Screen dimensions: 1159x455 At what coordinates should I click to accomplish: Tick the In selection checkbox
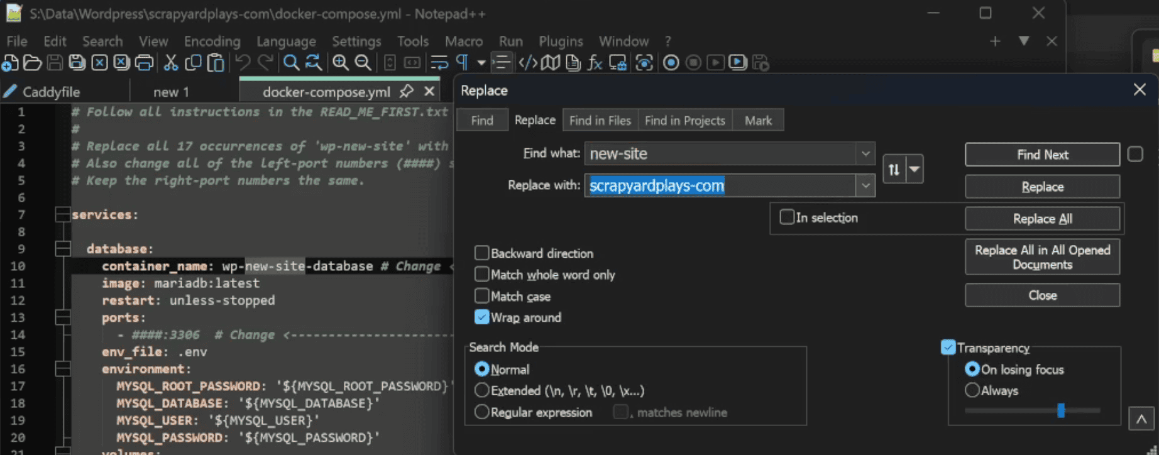click(787, 217)
